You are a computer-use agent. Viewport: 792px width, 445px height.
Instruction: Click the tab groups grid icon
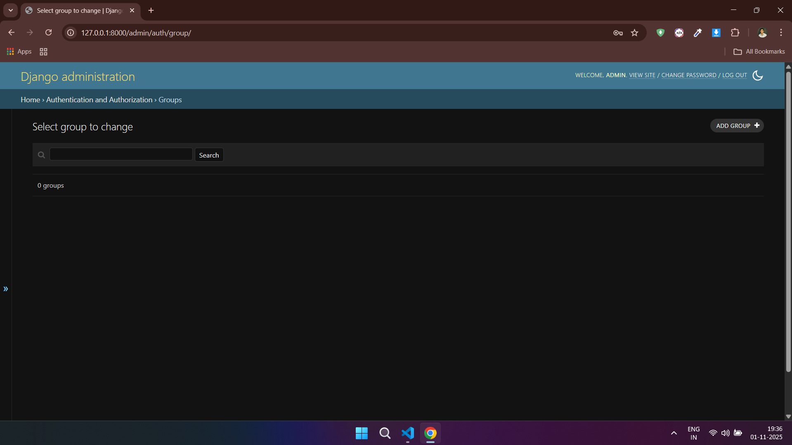click(43, 52)
